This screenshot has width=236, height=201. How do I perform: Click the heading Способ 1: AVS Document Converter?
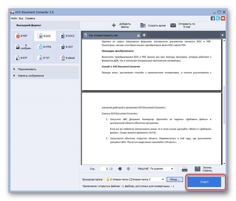click(121, 66)
